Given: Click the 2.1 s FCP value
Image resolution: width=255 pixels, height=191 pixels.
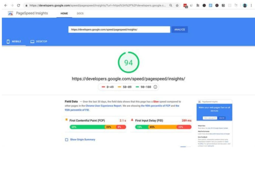Looking at the screenshot, I should coord(123,120).
